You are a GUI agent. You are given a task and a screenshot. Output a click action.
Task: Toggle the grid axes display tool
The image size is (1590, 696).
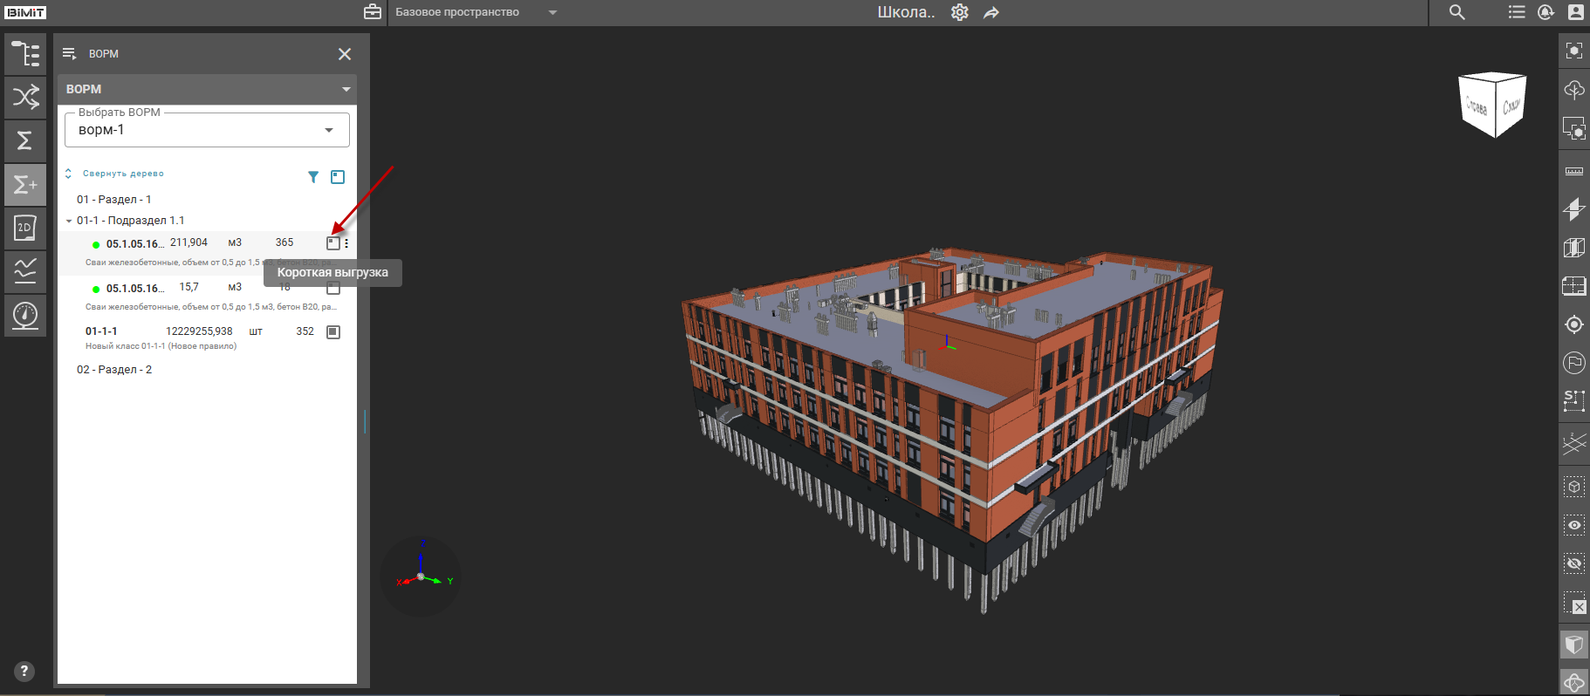1573,444
